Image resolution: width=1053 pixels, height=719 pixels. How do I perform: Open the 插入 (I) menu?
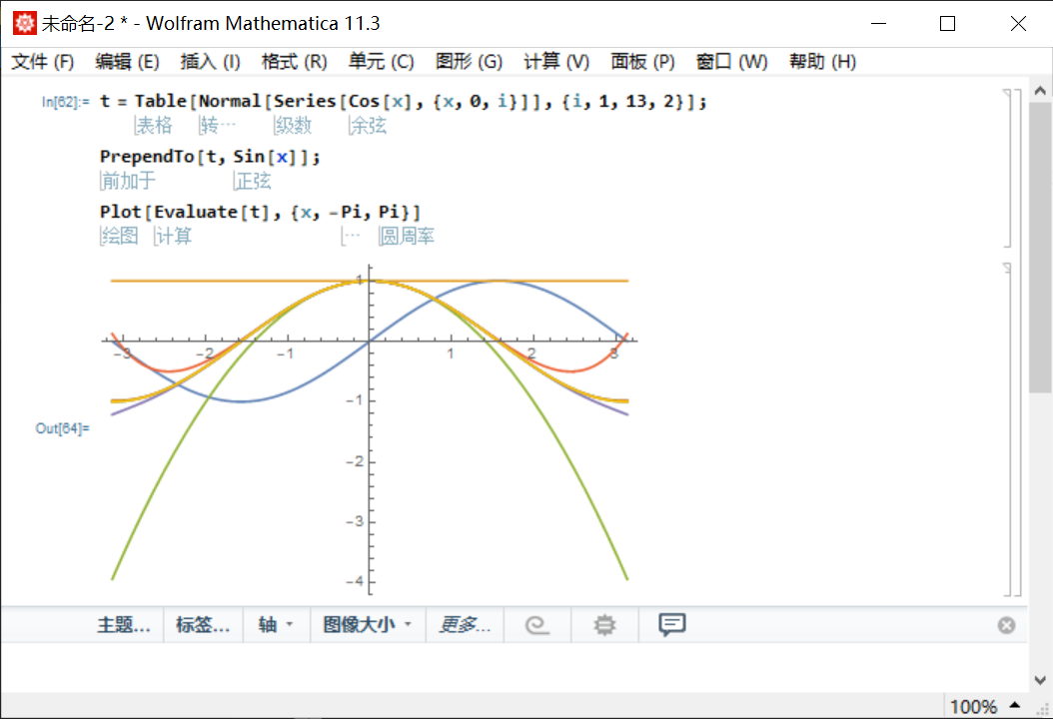pos(210,62)
